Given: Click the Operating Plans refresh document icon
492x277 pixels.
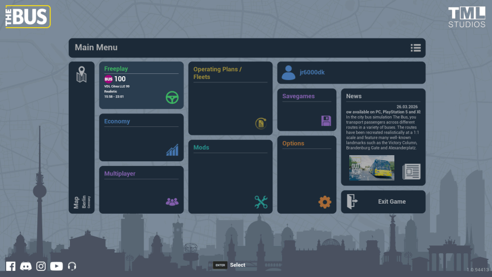Looking at the screenshot, I should 261,123.
